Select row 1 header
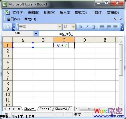This screenshot has width=126, height=119. pyautogui.click(x=8, y=45)
